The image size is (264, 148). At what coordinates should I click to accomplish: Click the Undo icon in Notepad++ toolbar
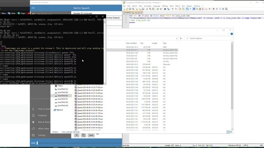[x=158, y=9]
